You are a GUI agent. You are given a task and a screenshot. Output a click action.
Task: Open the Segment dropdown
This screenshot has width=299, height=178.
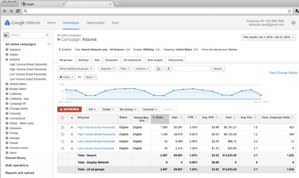(x=107, y=69)
